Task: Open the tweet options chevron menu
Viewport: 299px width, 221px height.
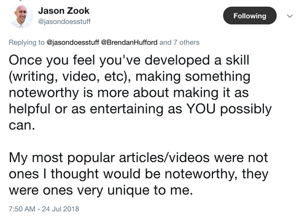Action: point(290,16)
